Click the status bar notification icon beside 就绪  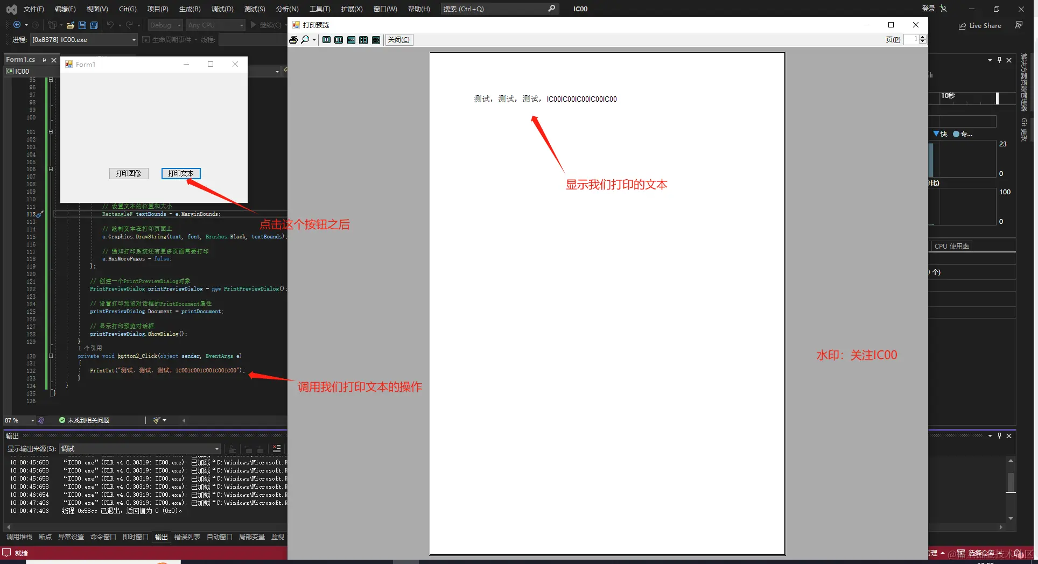click(x=7, y=553)
